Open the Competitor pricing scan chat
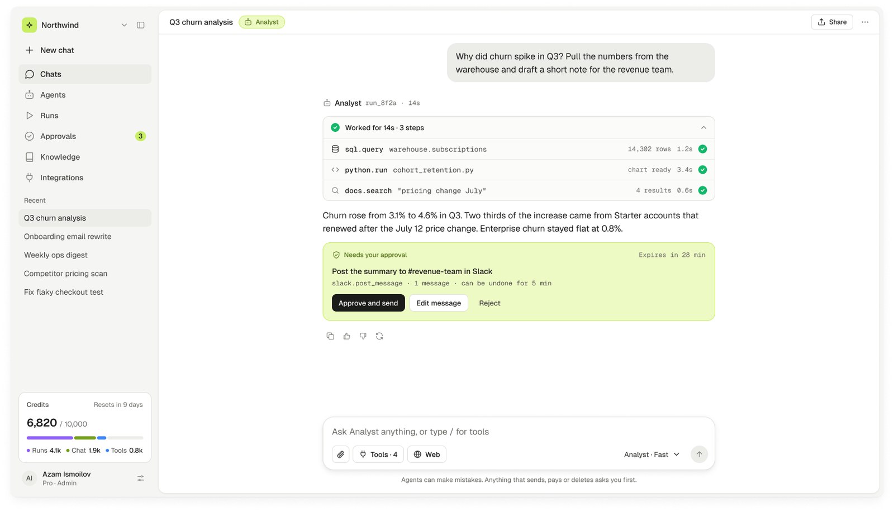This screenshot has width=894, height=512. click(x=85, y=274)
